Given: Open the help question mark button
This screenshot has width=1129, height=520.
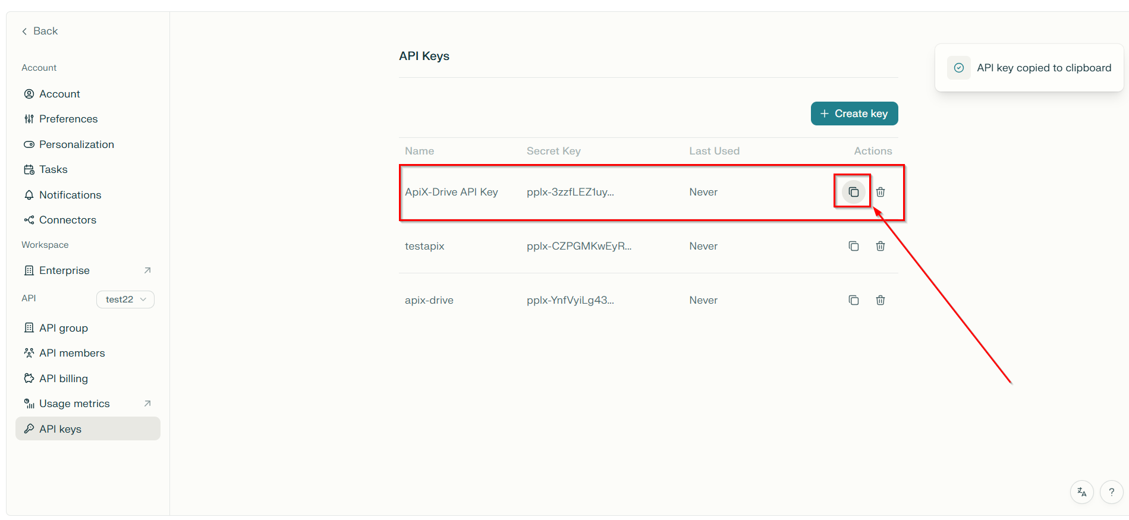Looking at the screenshot, I should pos(1111,492).
